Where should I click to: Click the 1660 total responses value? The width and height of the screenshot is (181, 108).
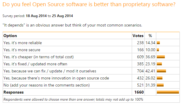pos(139,92)
